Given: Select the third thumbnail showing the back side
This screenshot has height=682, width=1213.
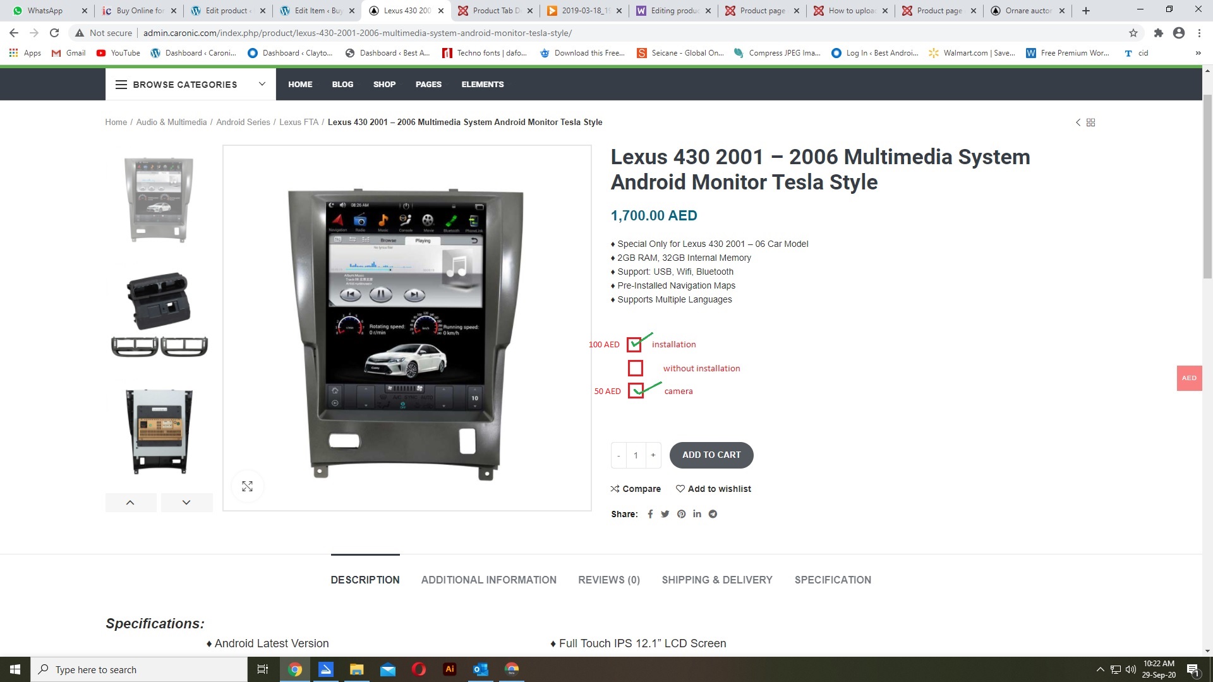Looking at the screenshot, I should tap(159, 432).
